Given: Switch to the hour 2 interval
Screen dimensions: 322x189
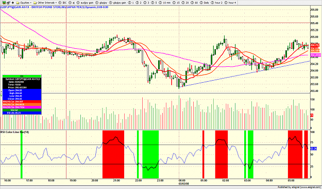Looking at the screenshot, I should tap(216, 3).
